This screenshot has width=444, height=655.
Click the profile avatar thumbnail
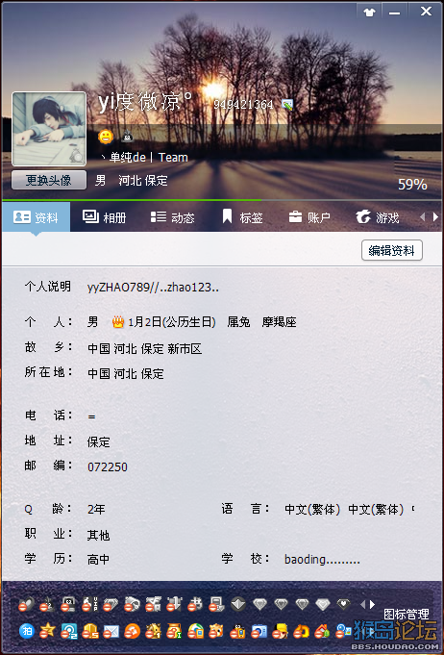(49, 129)
